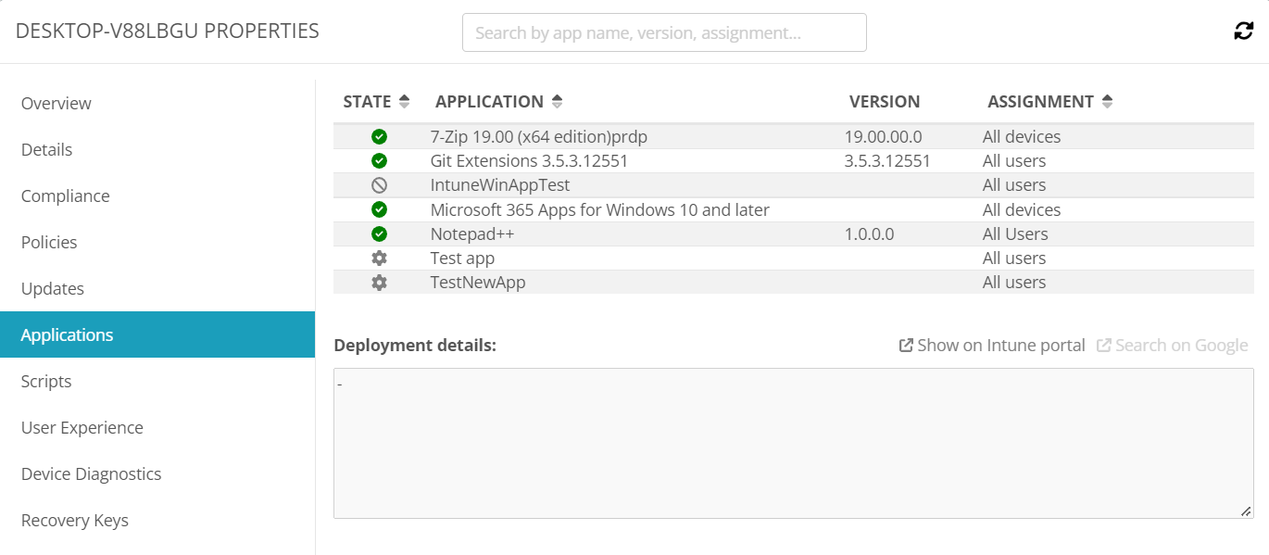This screenshot has height=555, width=1269.
Task: Click the Deployment details text area
Action: point(793,443)
